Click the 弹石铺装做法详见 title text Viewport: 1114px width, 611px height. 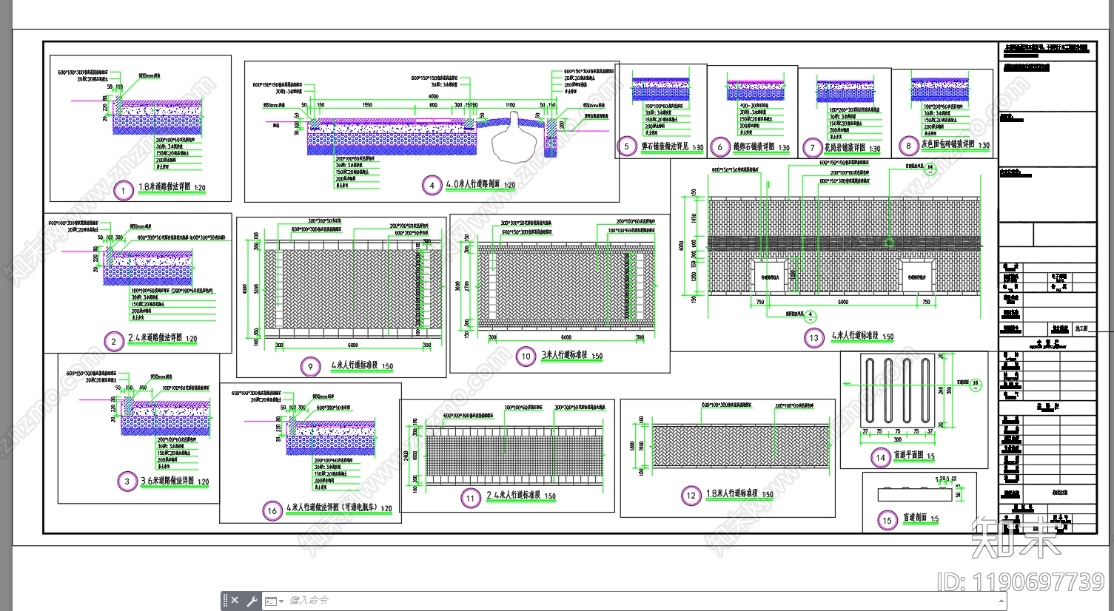(664, 146)
